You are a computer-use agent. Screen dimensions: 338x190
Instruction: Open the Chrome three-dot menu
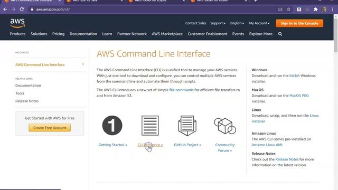(x=332, y=9)
